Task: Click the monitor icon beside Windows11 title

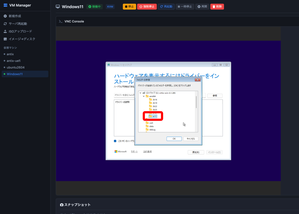Action: (x=58, y=7)
